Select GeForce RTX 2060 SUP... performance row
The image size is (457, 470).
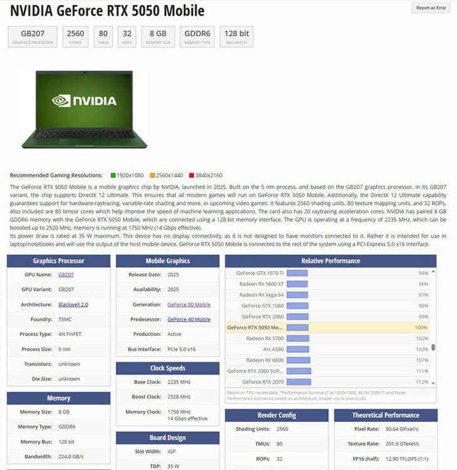327,371
